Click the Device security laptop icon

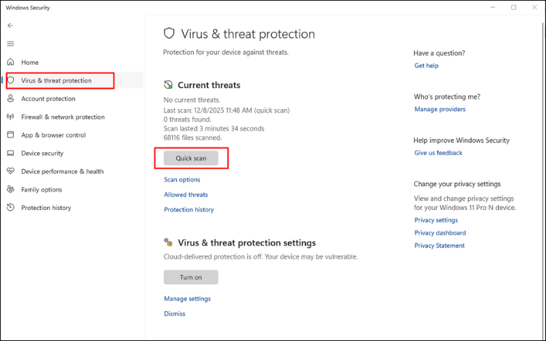tap(11, 153)
